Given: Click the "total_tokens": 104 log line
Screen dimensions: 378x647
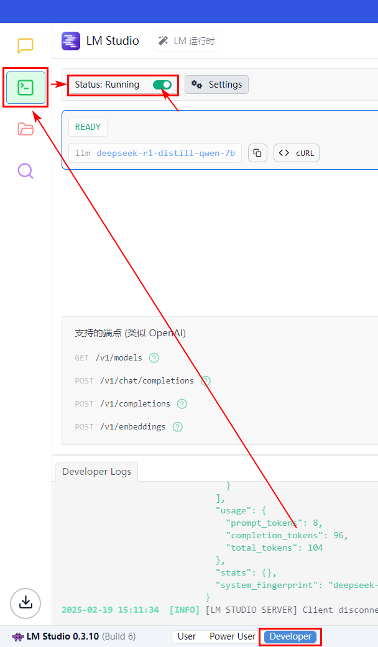Looking at the screenshot, I should (274, 548).
